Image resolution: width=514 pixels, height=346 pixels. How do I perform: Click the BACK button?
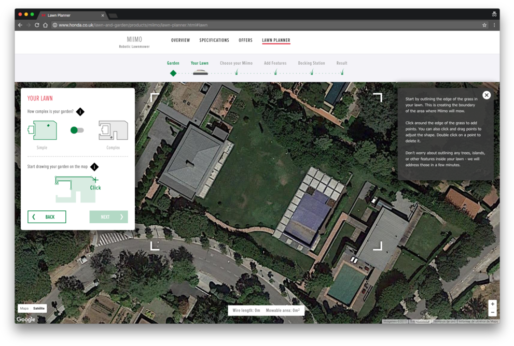pyautogui.click(x=47, y=217)
